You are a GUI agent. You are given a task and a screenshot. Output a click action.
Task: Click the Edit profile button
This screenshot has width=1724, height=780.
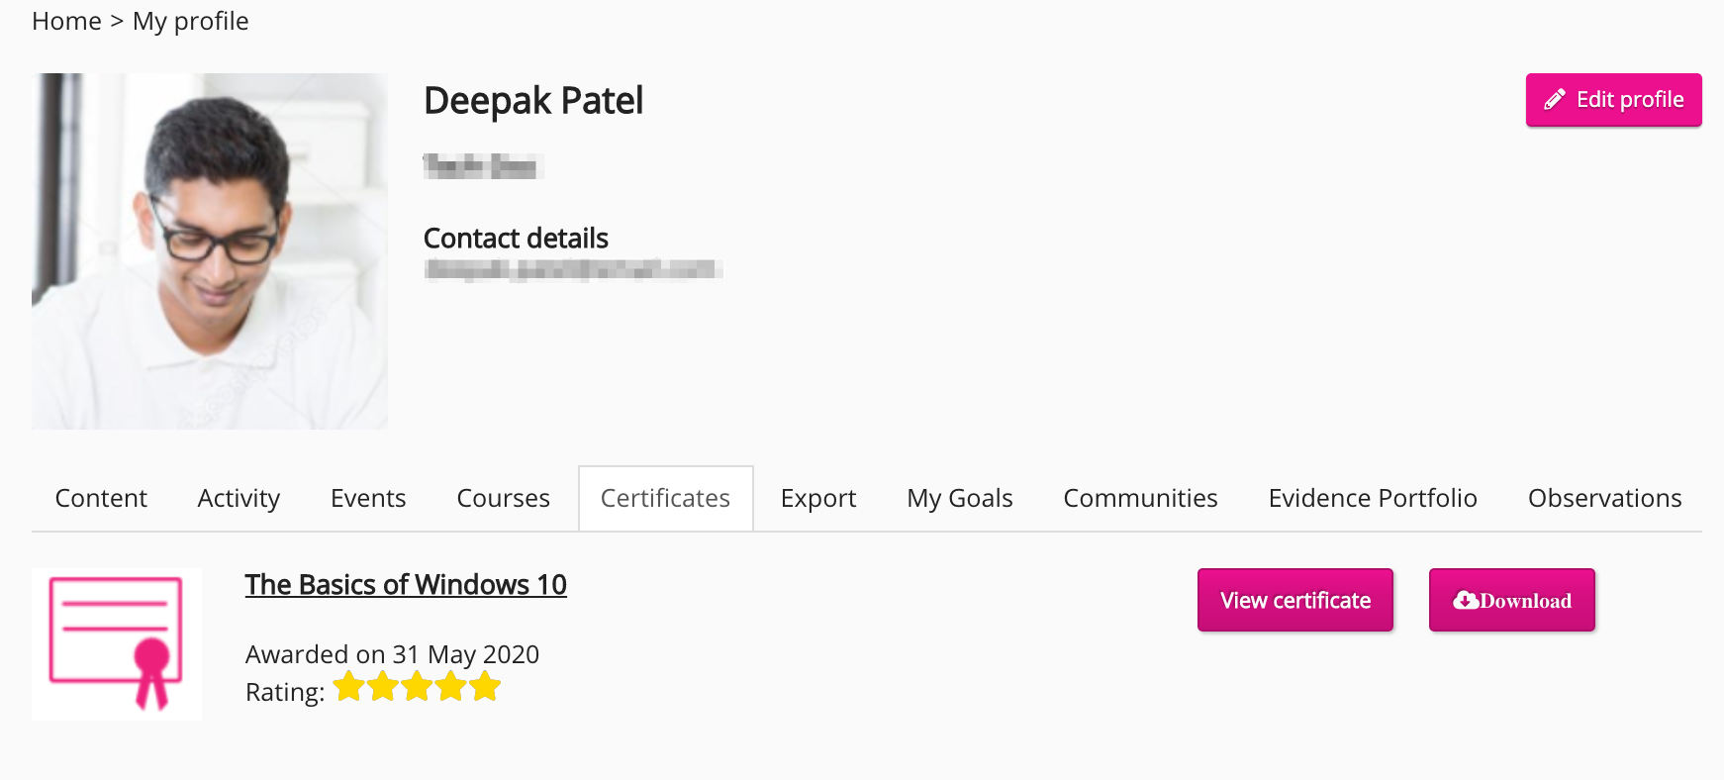[1613, 99]
